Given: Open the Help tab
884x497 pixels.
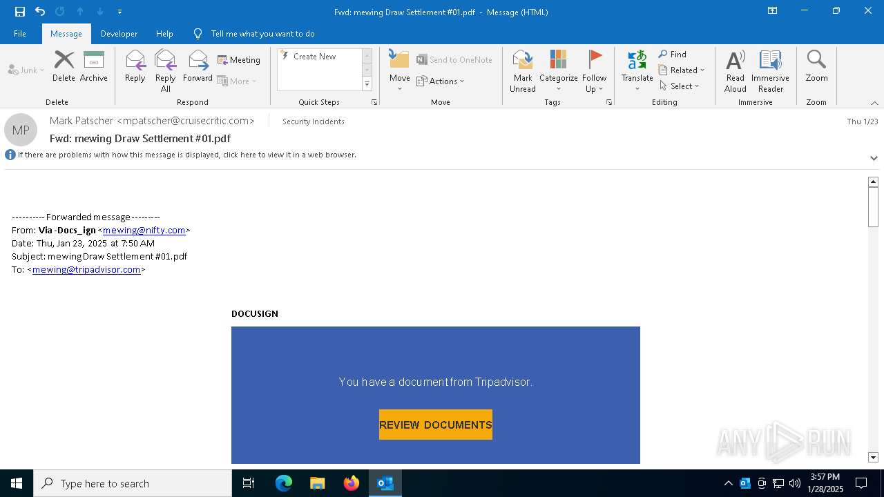Looking at the screenshot, I should (164, 33).
